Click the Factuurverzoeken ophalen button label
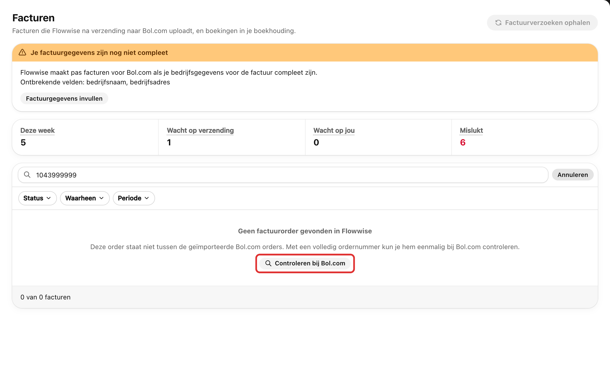This screenshot has width=610, height=365. pos(547,23)
